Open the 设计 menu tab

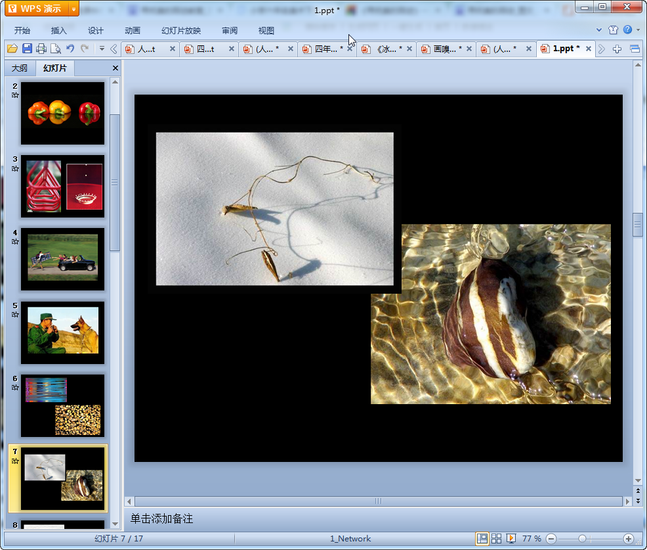[95, 31]
